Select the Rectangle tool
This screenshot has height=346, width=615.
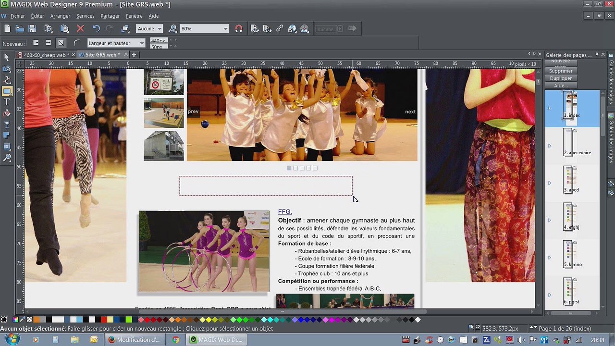(x=7, y=91)
